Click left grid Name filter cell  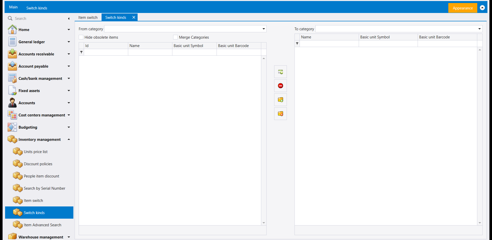point(150,52)
